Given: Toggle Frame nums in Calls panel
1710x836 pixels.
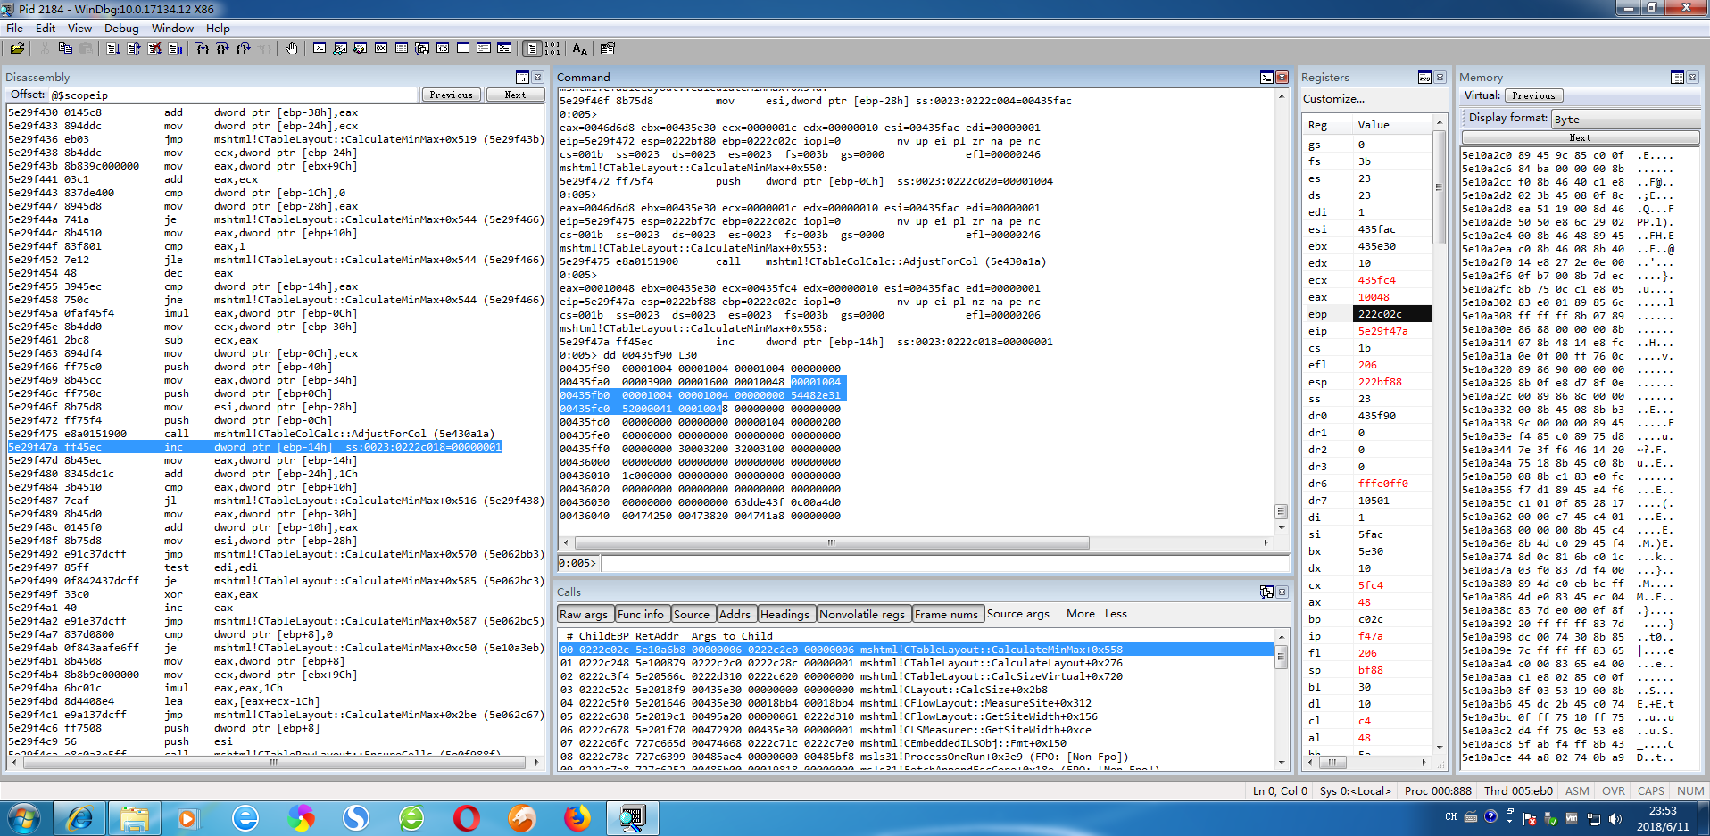Looking at the screenshot, I should point(947,614).
